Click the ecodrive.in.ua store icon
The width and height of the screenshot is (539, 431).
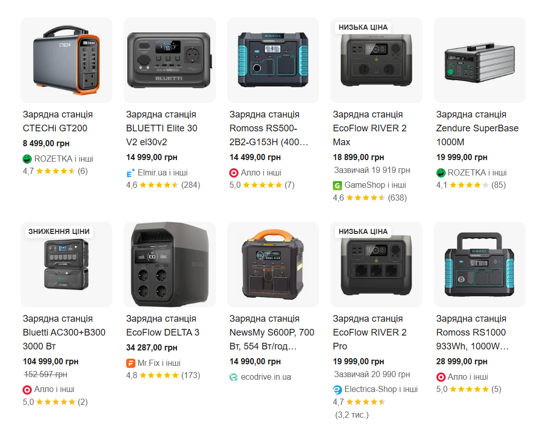pyautogui.click(x=234, y=377)
